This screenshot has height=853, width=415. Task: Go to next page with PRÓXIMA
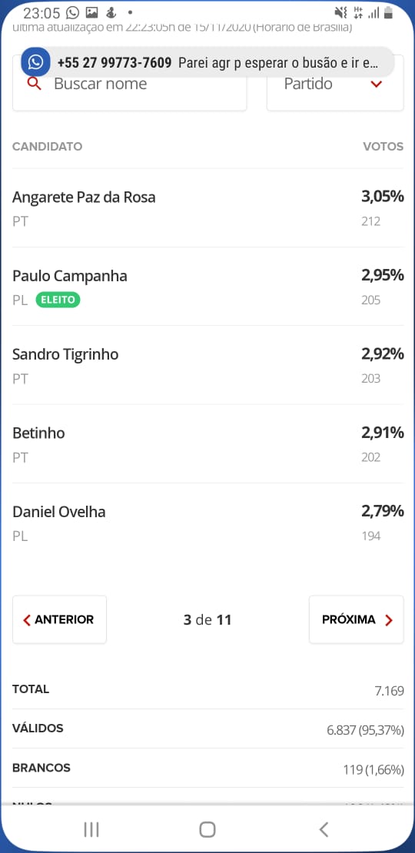[x=357, y=619]
